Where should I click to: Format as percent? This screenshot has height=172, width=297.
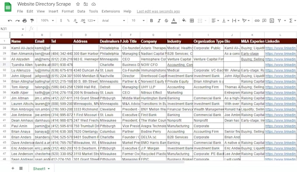pos(68,21)
